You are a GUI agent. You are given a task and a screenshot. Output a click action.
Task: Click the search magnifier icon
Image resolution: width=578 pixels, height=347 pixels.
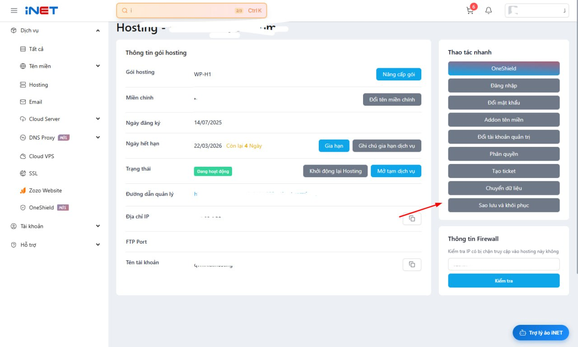point(125,10)
